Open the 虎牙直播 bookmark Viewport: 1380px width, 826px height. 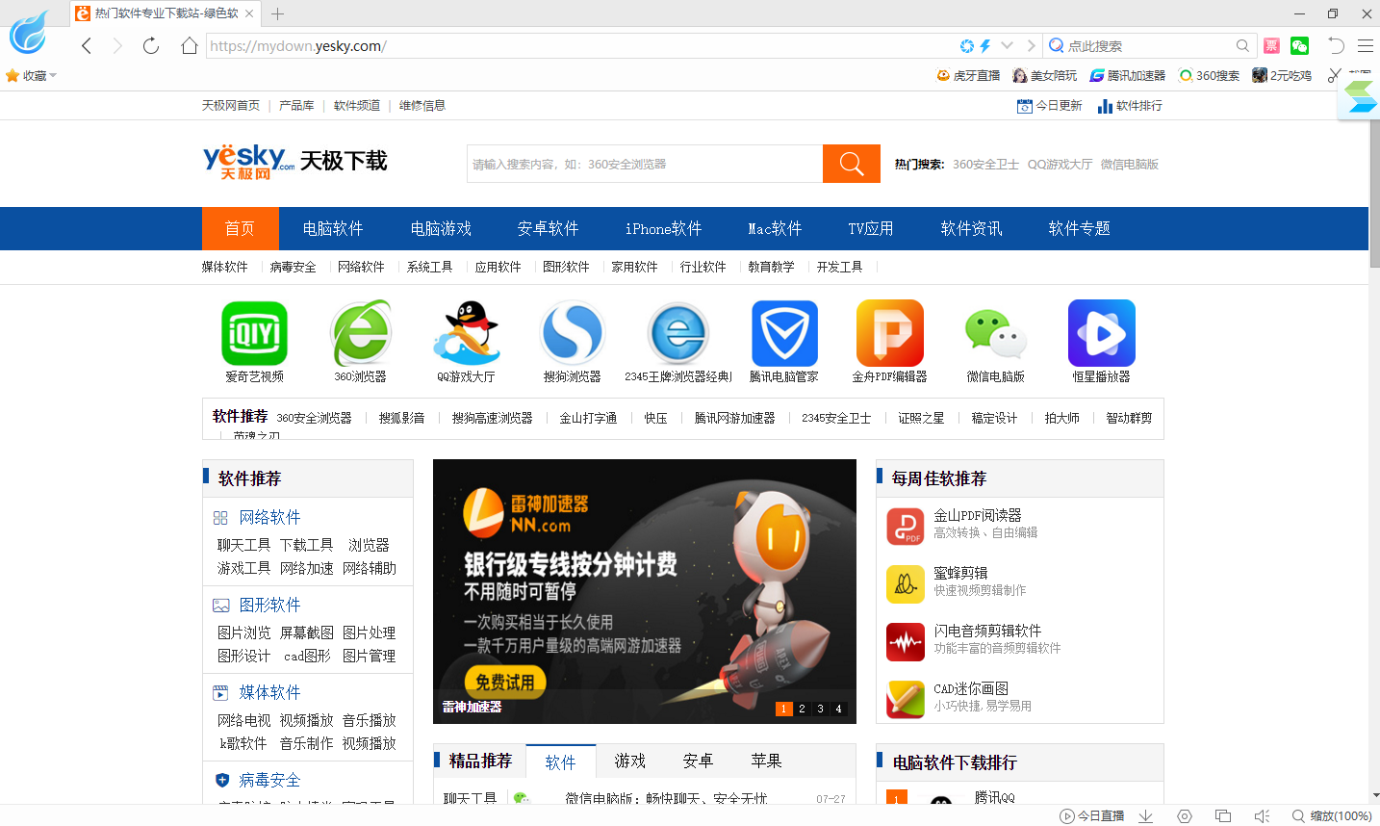[x=968, y=75]
